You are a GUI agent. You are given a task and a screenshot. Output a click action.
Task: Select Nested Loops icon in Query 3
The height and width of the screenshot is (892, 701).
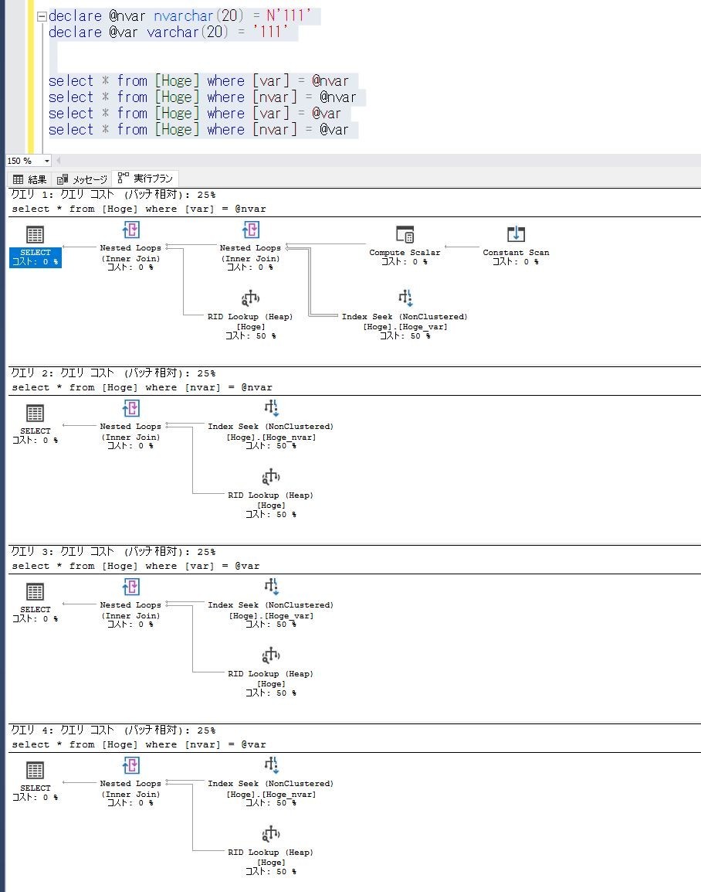(x=130, y=587)
